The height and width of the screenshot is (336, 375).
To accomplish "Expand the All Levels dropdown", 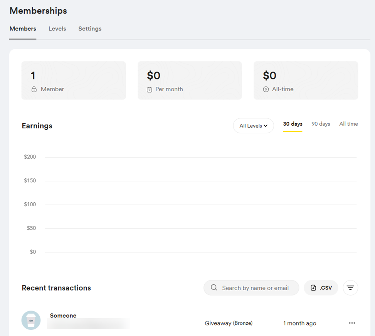I will point(253,126).
